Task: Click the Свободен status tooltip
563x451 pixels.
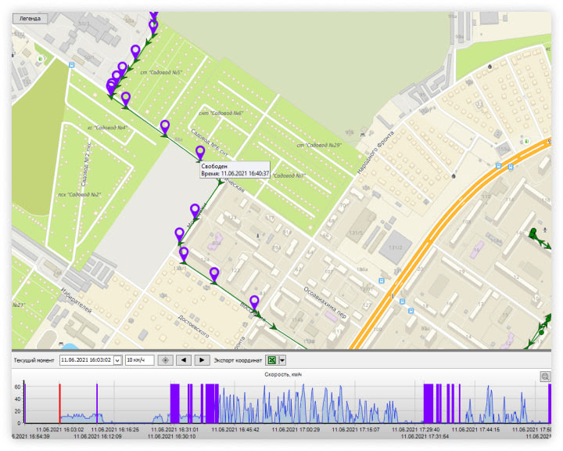Action: 235,170
